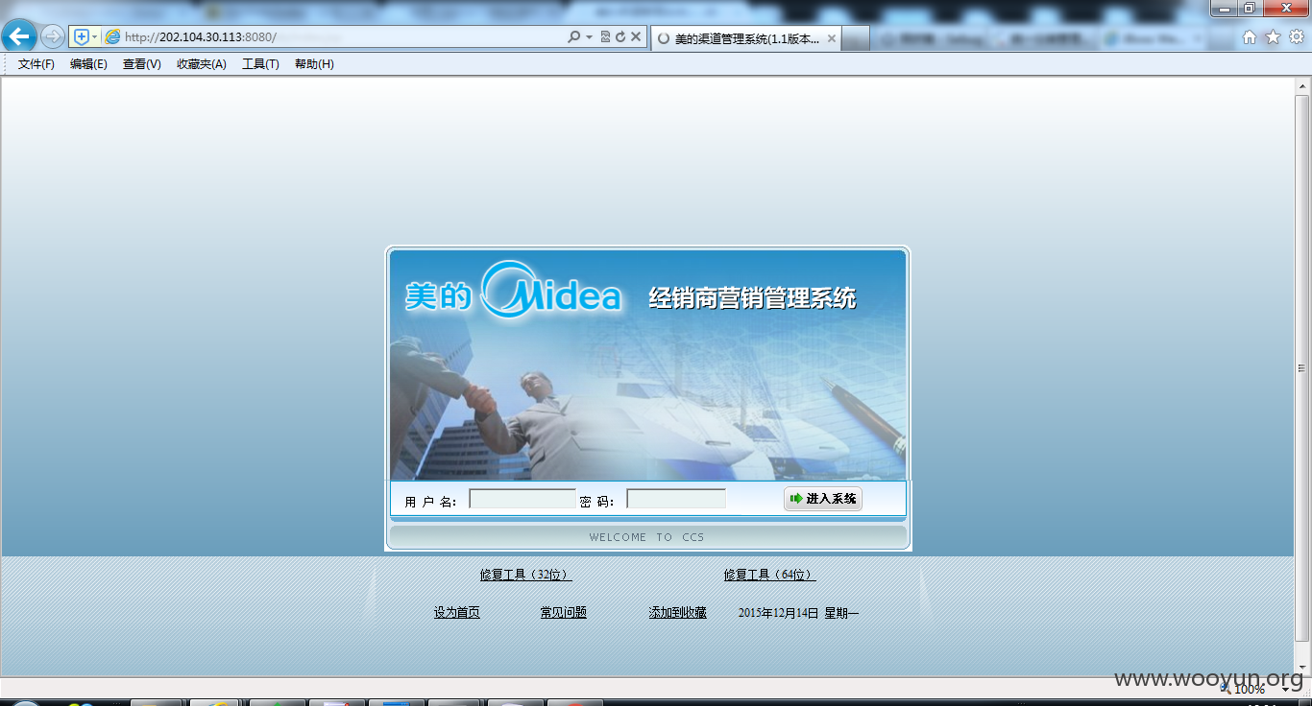Refresh the page using the reload icon
Image resolution: width=1312 pixels, height=706 pixels.
click(x=620, y=36)
